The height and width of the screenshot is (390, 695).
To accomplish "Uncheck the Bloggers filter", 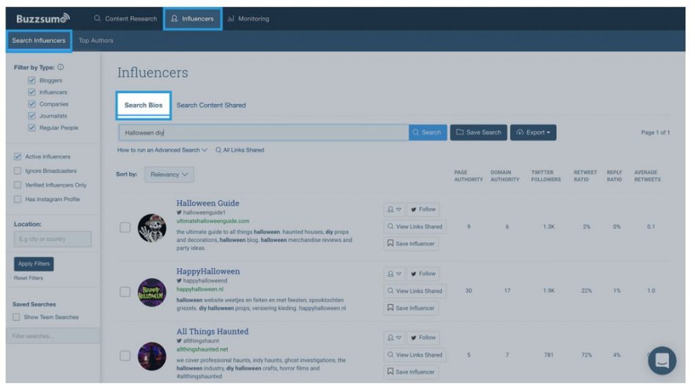I will [x=31, y=80].
